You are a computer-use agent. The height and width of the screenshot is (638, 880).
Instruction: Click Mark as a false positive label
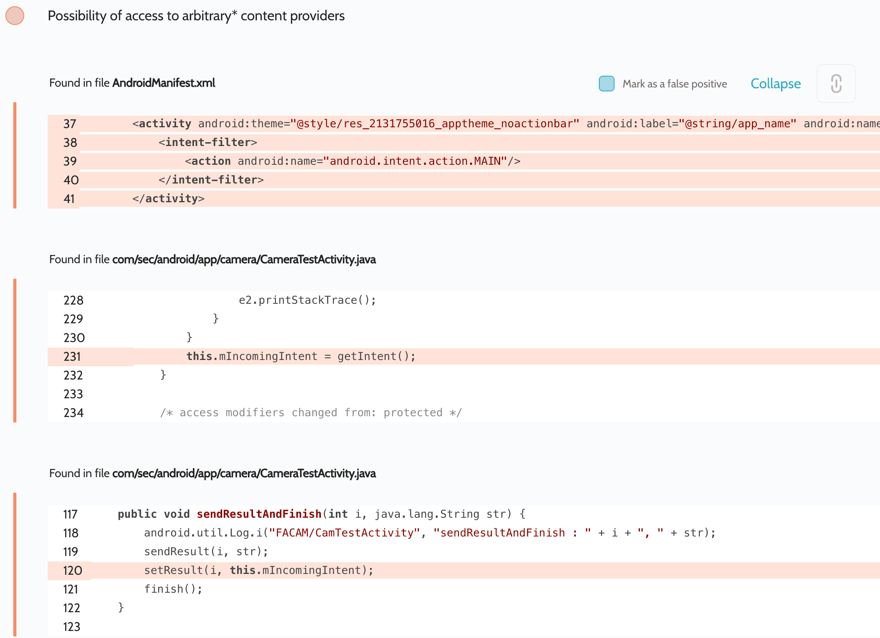click(675, 84)
